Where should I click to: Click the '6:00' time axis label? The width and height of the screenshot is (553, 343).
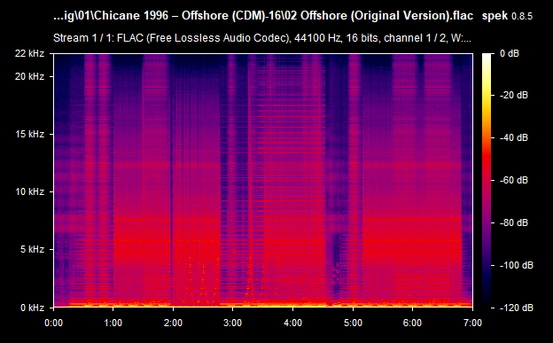(412, 323)
